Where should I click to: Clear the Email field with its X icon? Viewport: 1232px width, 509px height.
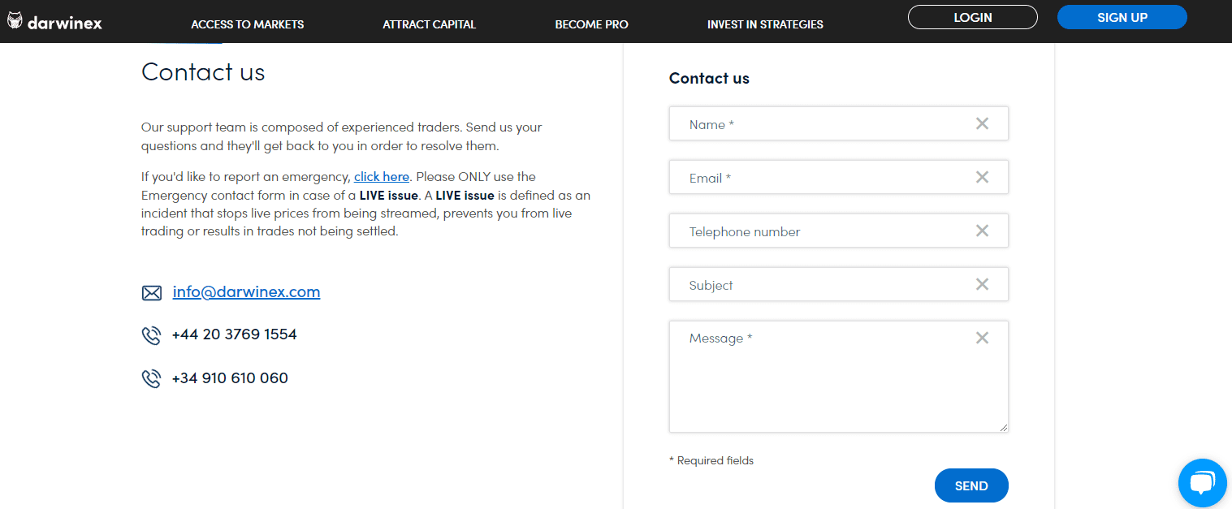pos(982,177)
